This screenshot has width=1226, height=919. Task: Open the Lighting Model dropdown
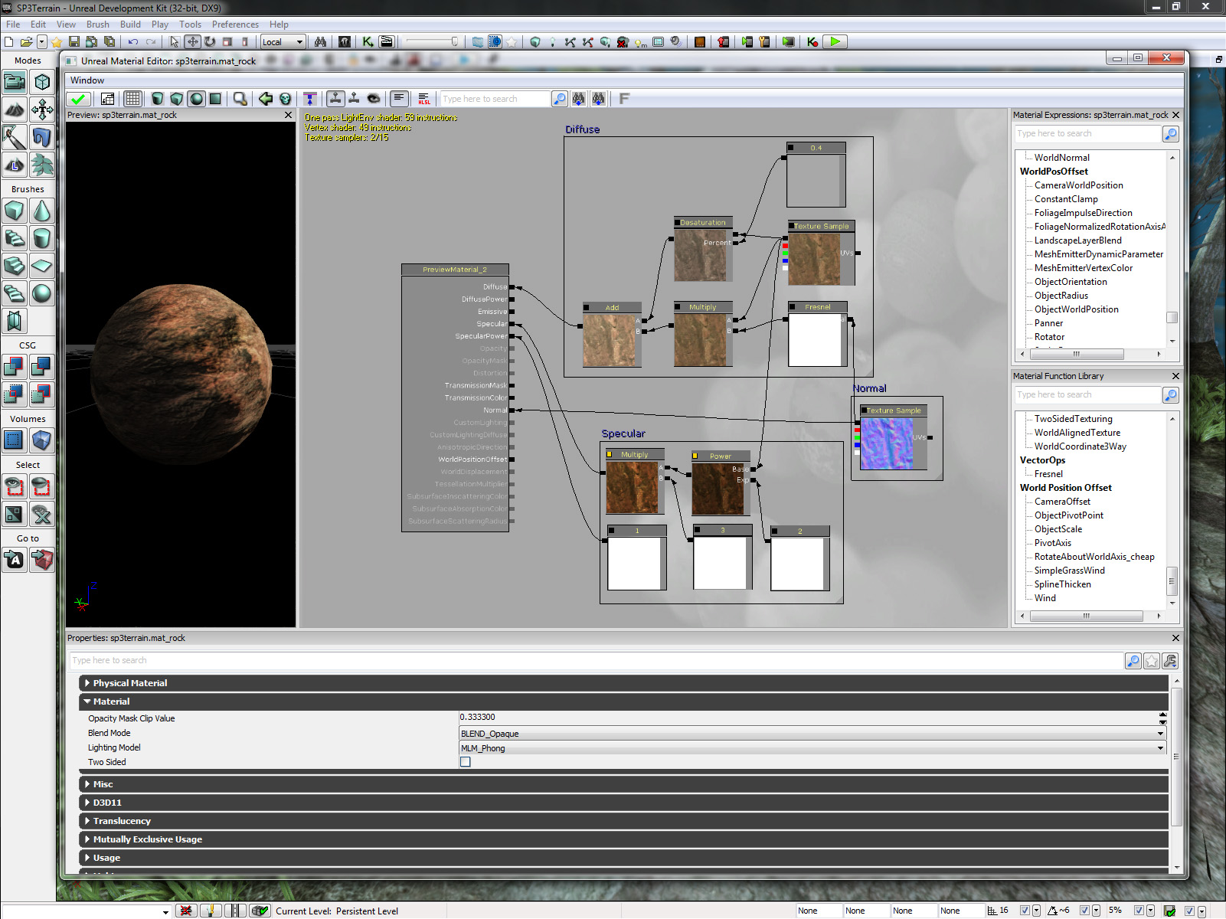tap(812, 748)
